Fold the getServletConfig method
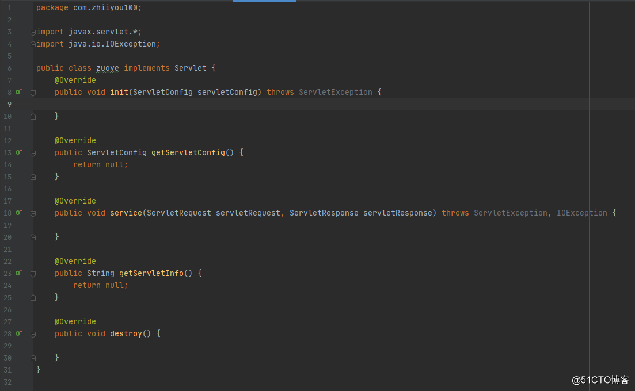The height and width of the screenshot is (391, 635). (x=33, y=152)
